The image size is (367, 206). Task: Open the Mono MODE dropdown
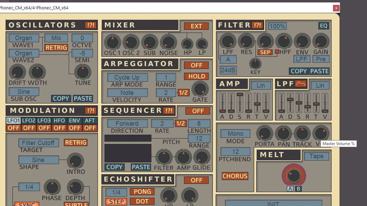[235, 133]
